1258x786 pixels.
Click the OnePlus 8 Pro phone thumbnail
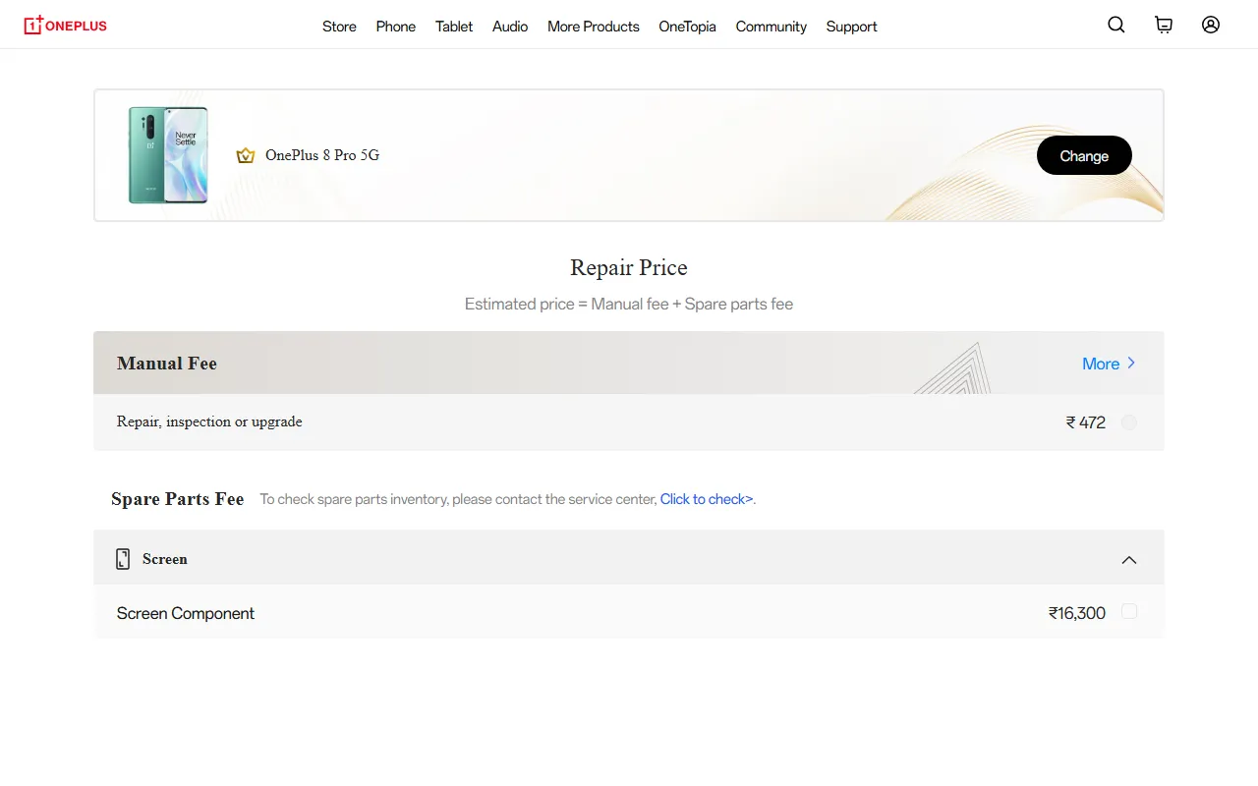point(168,155)
